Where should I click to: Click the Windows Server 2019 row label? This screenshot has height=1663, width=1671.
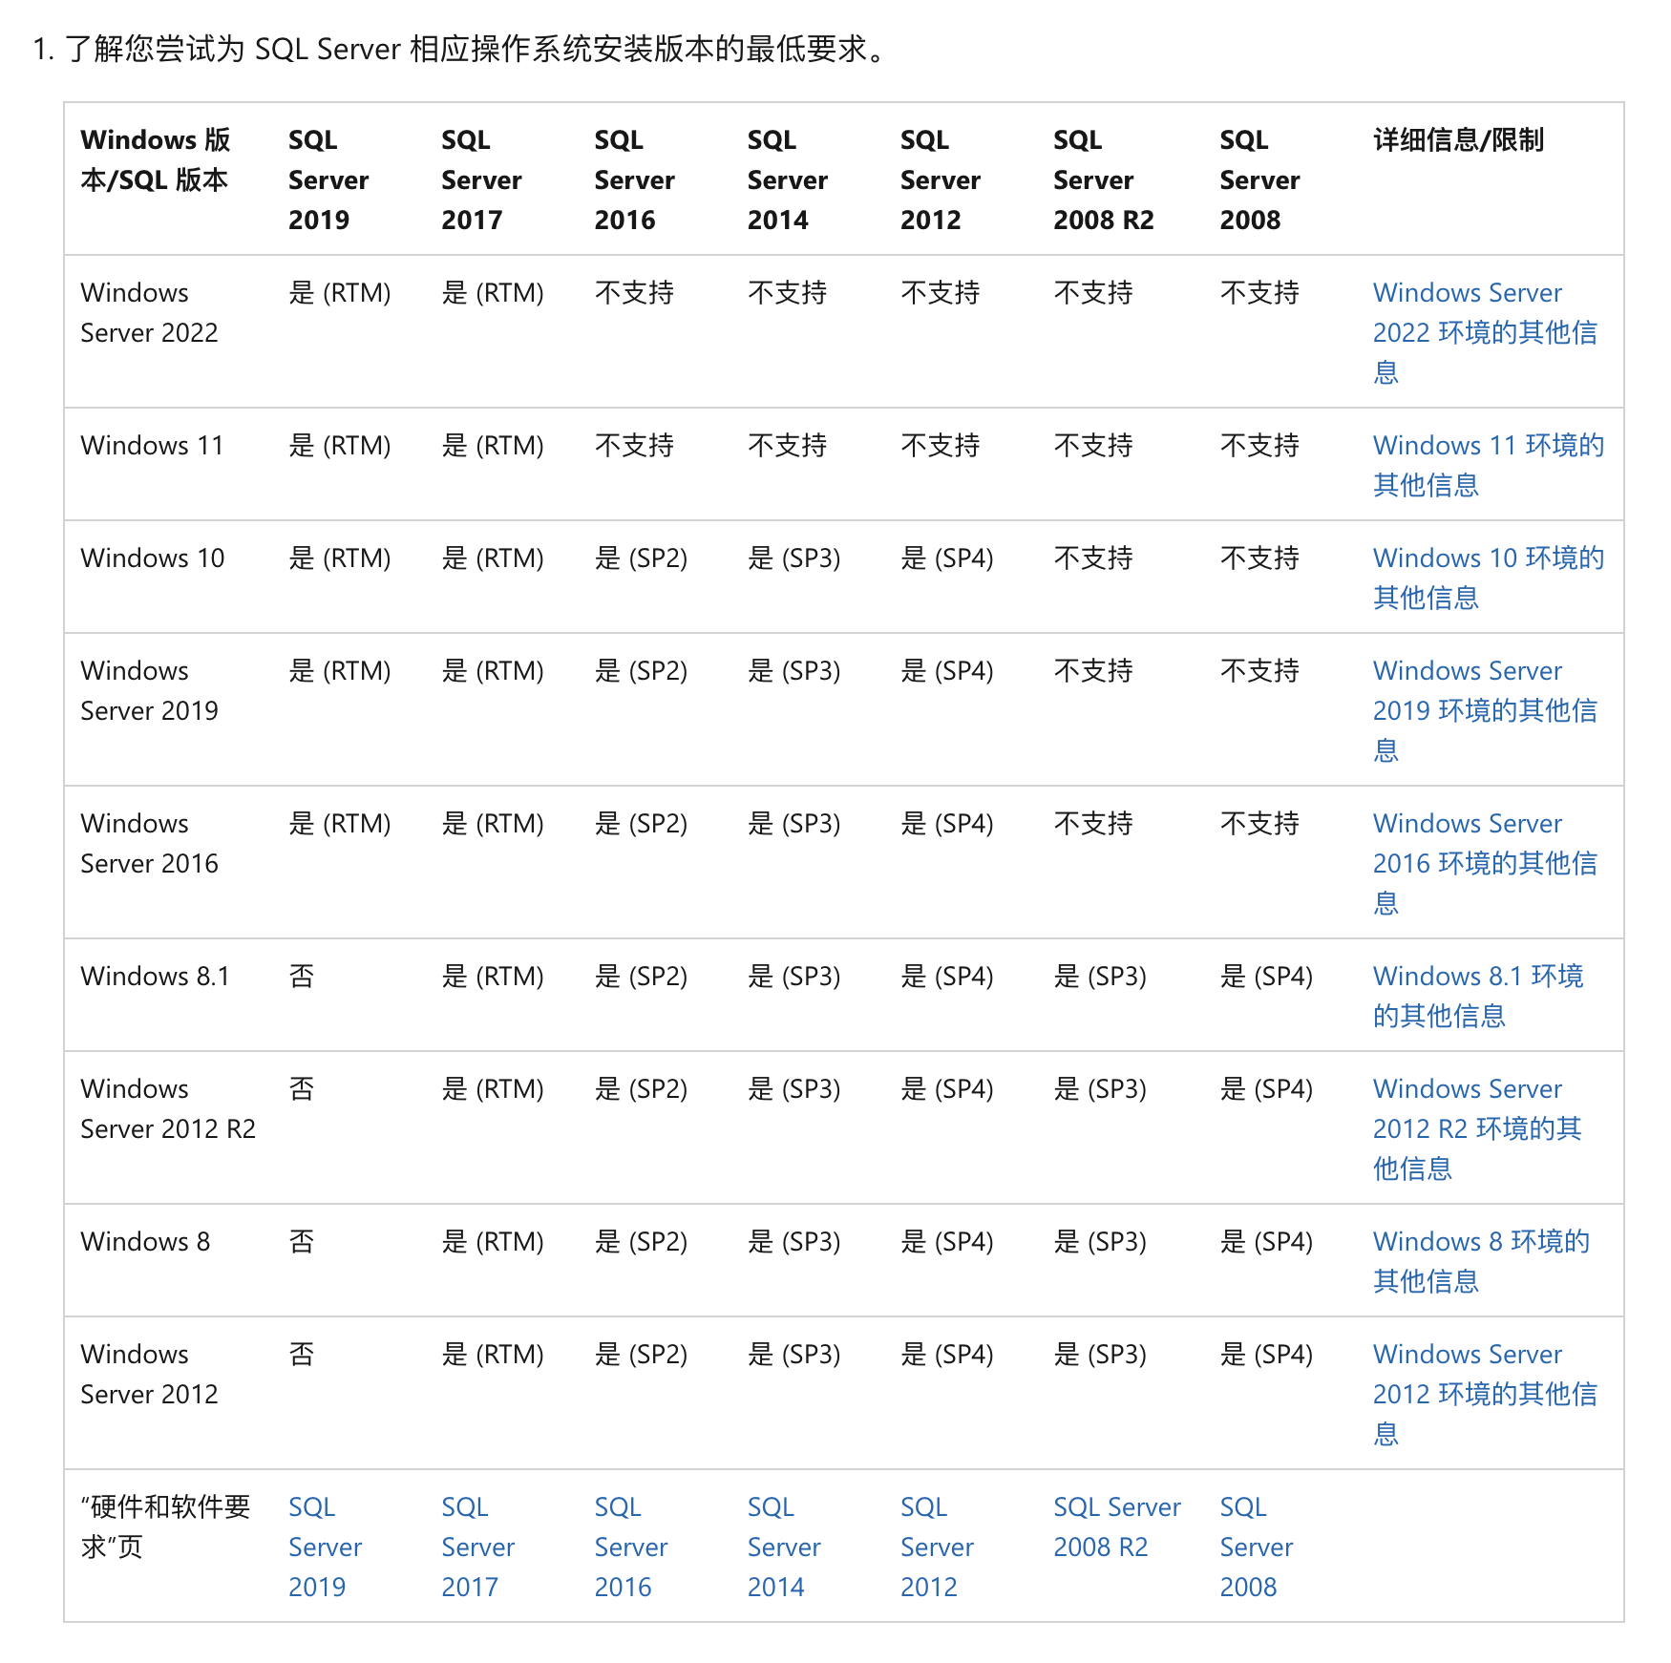[149, 690]
